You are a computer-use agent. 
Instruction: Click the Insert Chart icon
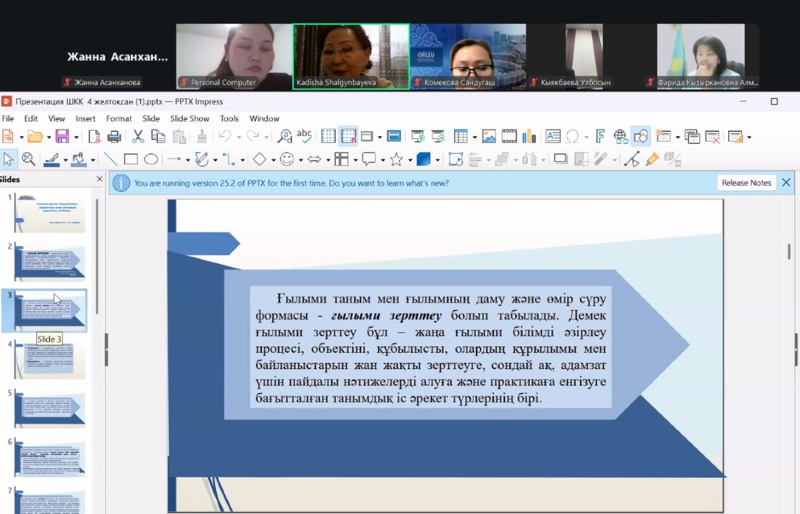point(529,136)
